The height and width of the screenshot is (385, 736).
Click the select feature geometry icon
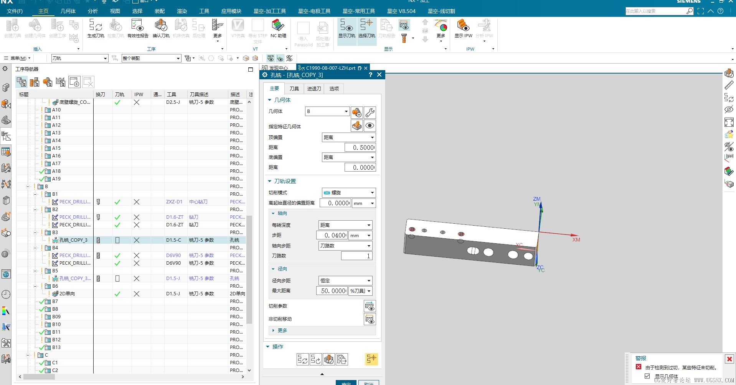click(357, 126)
